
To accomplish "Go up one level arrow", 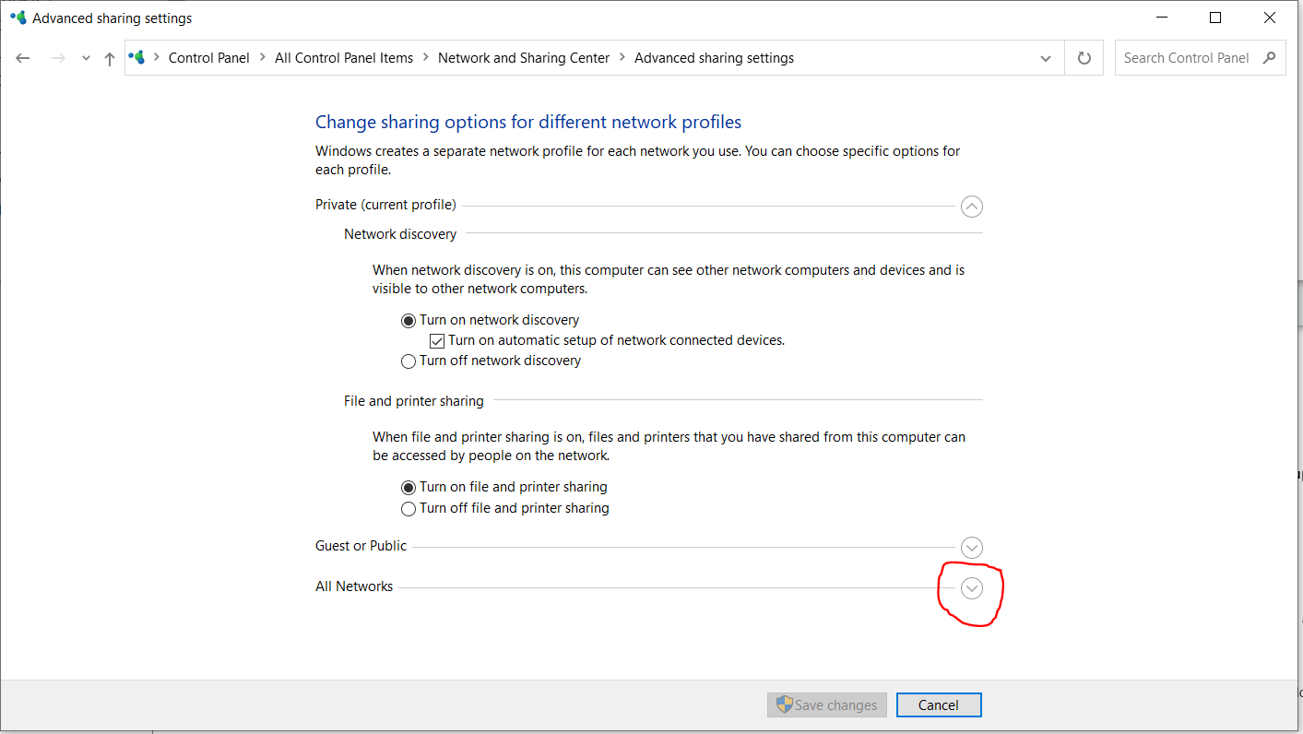I will (110, 58).
